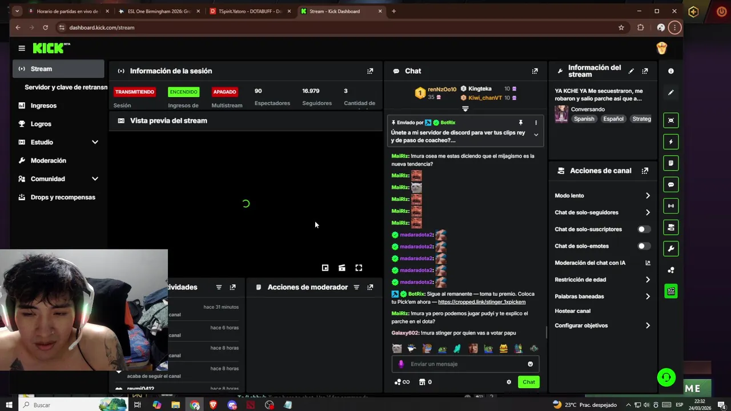
Task: Open Servidor y clave de retransmisión
Action: [x=66, y=87]
